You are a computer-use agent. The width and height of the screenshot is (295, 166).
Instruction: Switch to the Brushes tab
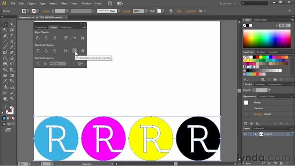click(x=260, y=52)
